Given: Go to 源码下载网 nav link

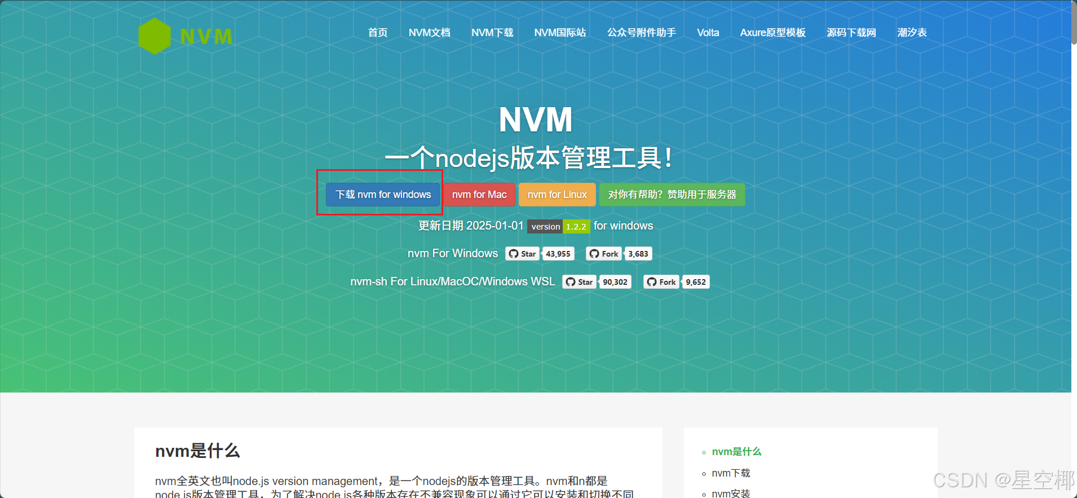Looking at the screenshot, I should (x=851, y=33).
